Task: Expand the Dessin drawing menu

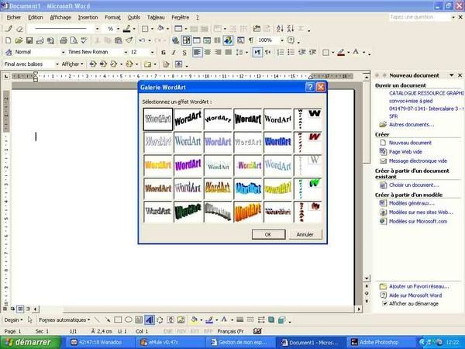Action: point(13,320)
